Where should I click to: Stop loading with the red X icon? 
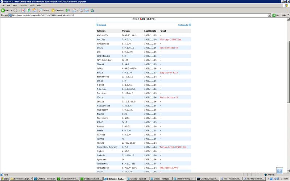tap(23, 10)
